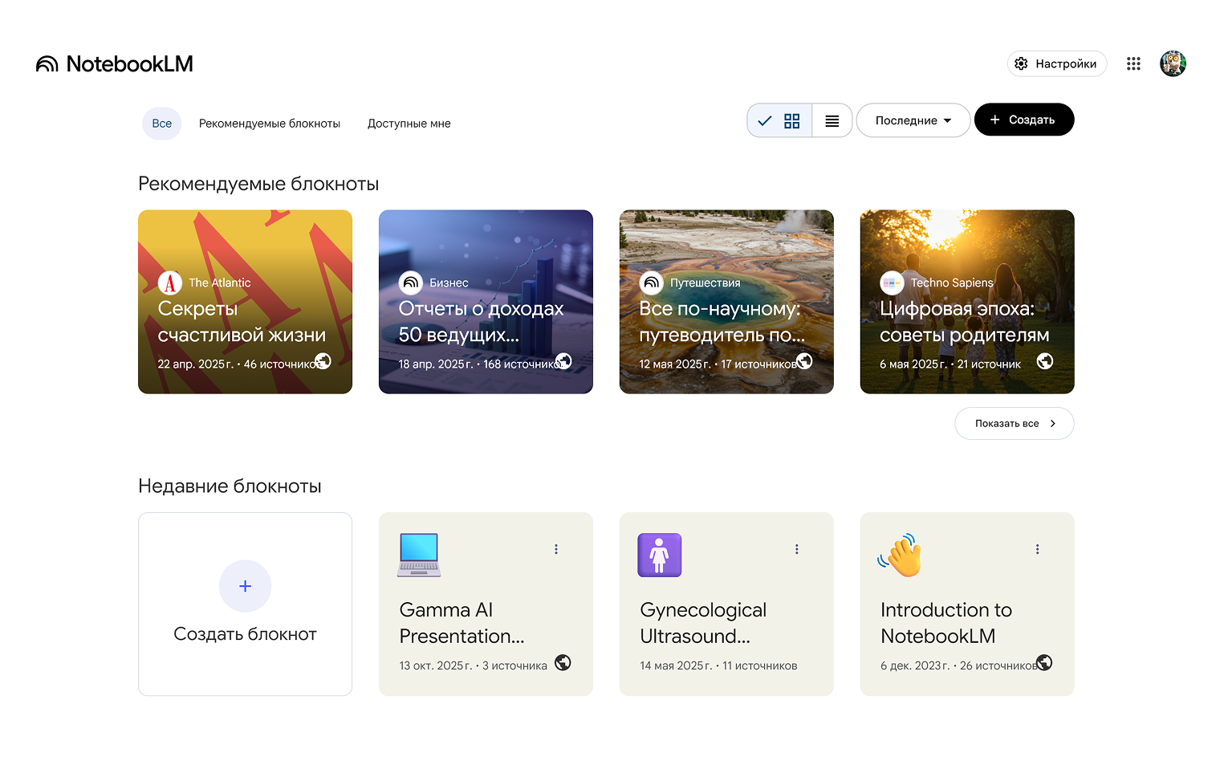Switch to Рекомендуемые блокноты tab
1220x761 pixels.
[x=270, y=124]
